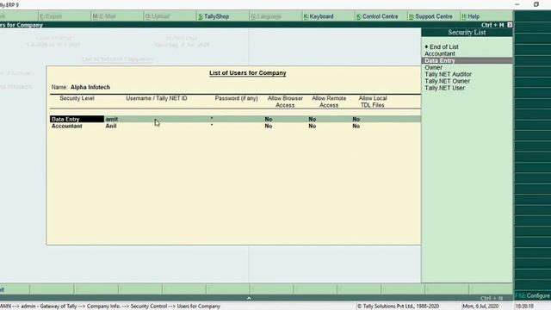Open the Control Centre menu
The width and height of the screenshot is (551, 310).
point(377,16)
